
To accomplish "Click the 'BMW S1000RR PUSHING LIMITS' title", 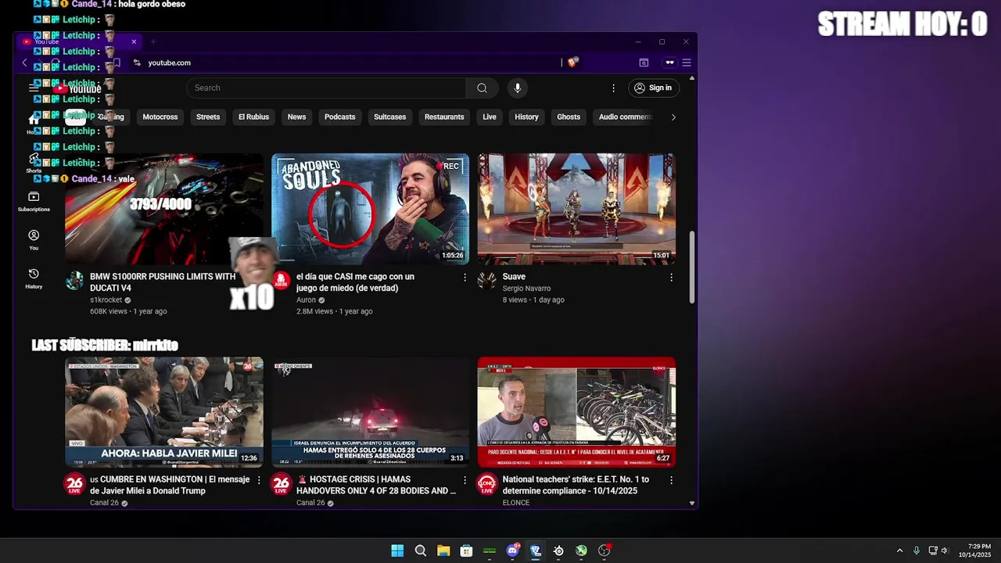I will point(163,282).
